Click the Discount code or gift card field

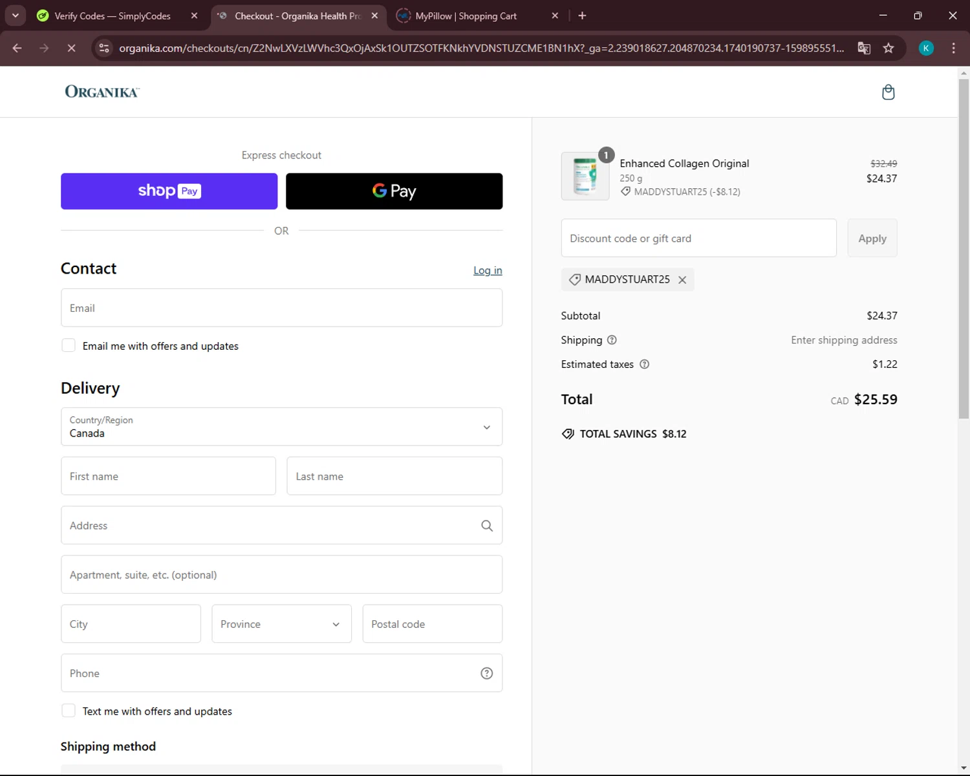coord(698,239)
